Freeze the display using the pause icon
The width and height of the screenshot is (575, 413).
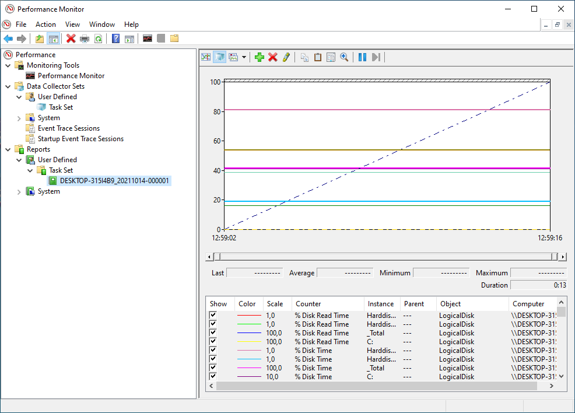pos(361,57)
